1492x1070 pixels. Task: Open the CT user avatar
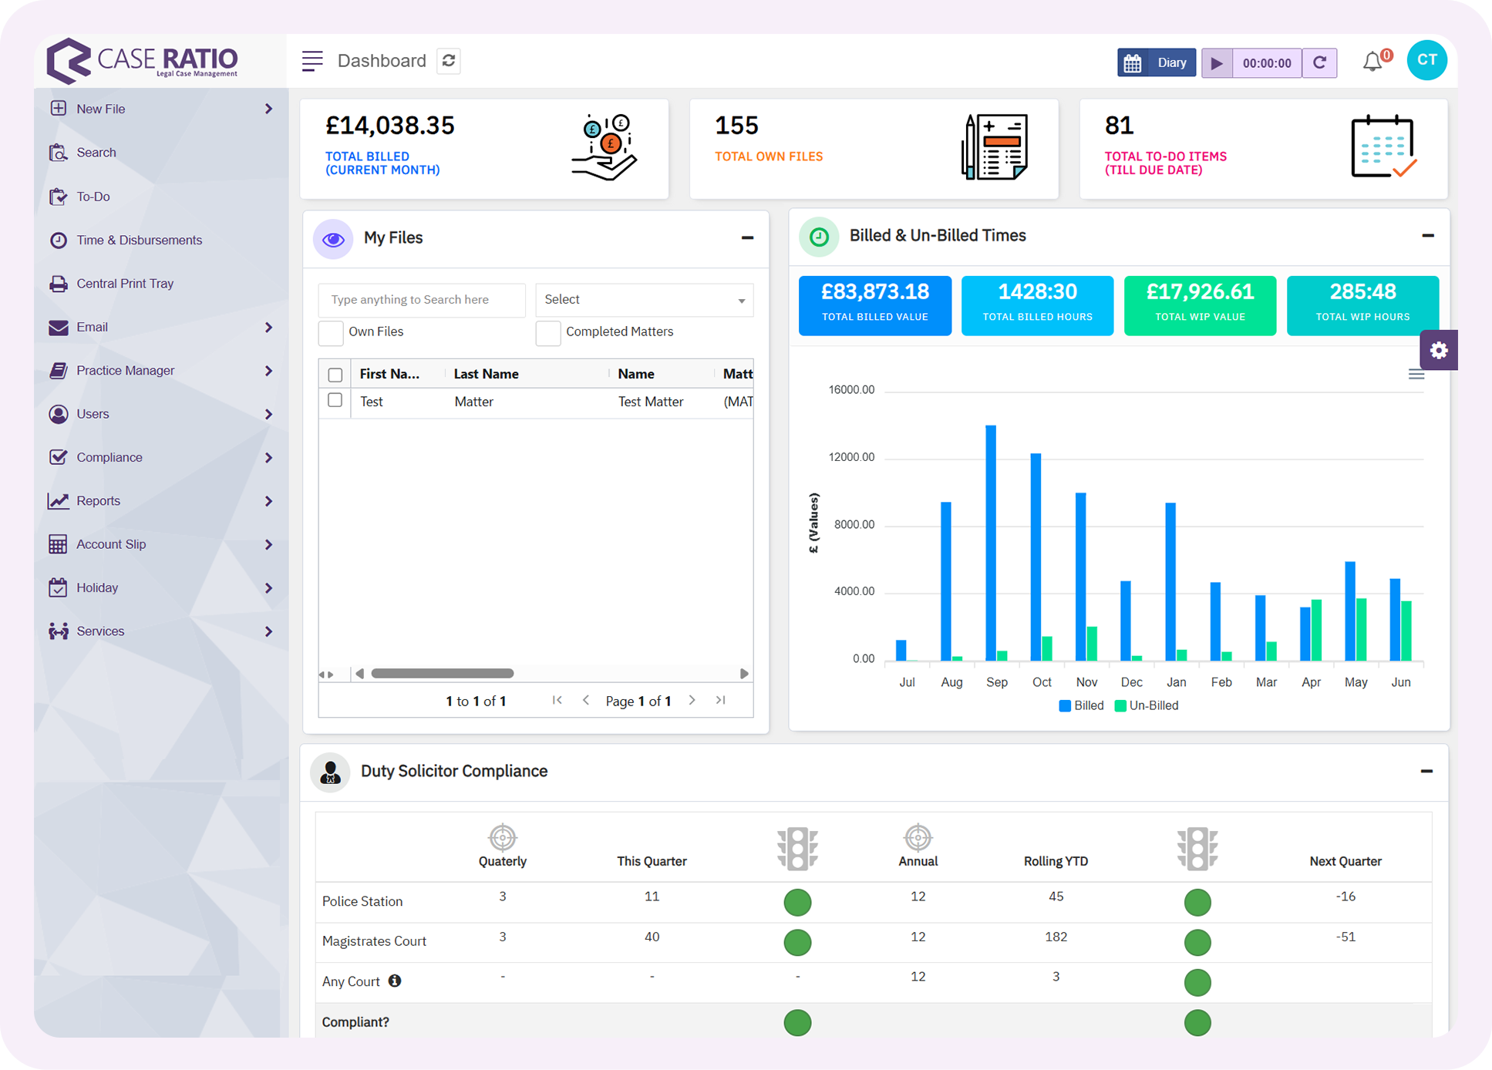1426,61
